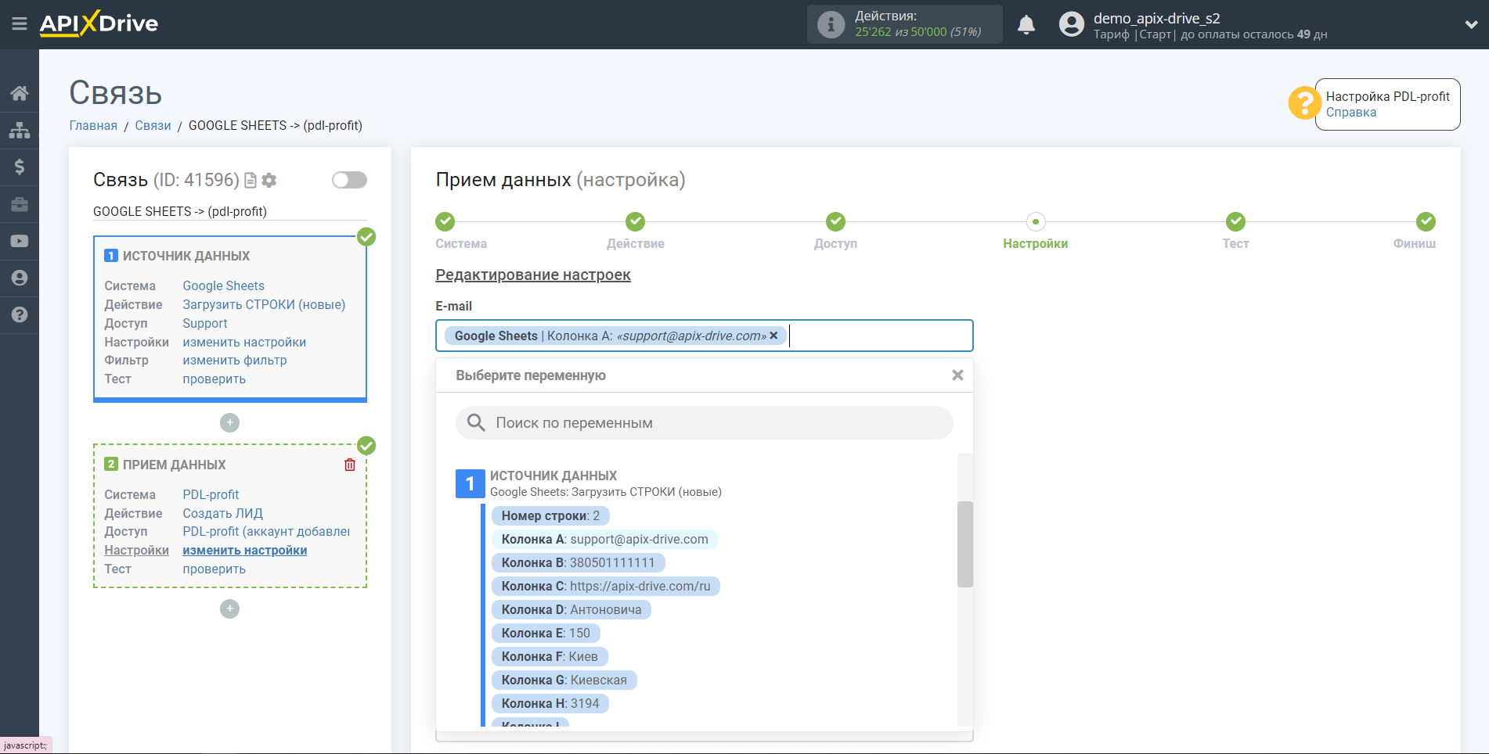The image size is (1489, 754).
Task: Open the PDL-profit system link
Action: [x=211, y=495]
